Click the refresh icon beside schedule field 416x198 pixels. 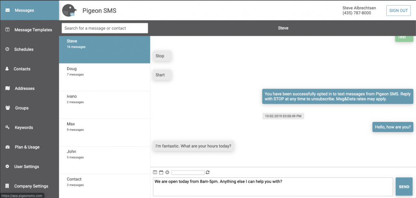(x=208, y=172)
